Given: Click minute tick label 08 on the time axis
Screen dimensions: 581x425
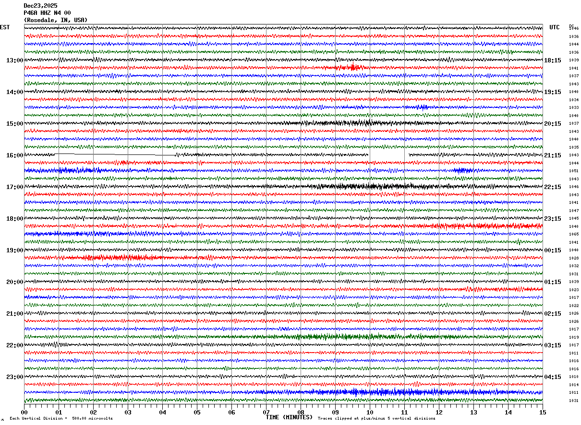Looking at the screenshot, I should pos(301,412).
